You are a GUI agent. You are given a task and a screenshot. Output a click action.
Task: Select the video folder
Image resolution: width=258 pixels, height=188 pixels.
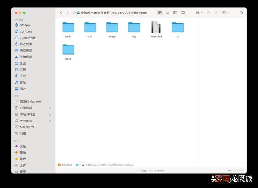click(x=68, y=52)
